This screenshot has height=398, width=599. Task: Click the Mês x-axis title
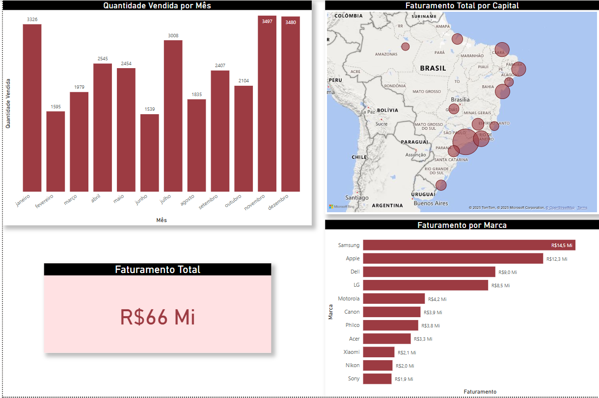[x=162, y=220]
